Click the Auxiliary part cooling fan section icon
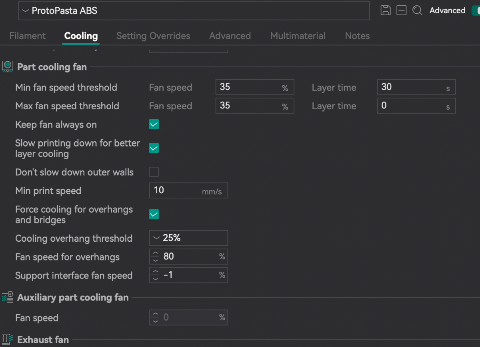Viewport: 480px width, 347px height. tap(8, 297)
